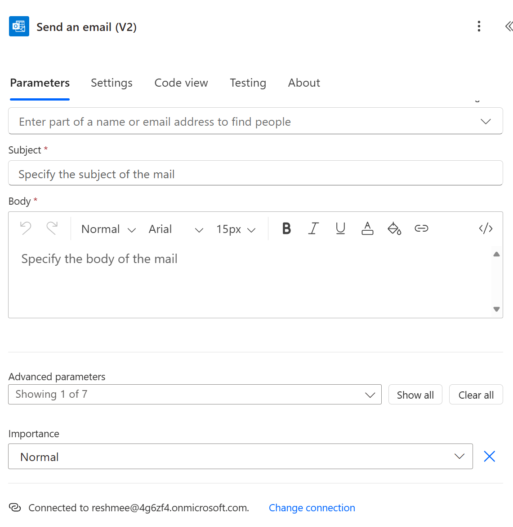Open the Importance dropdown
The image size is (513, 527).
(x=459, y=456)
